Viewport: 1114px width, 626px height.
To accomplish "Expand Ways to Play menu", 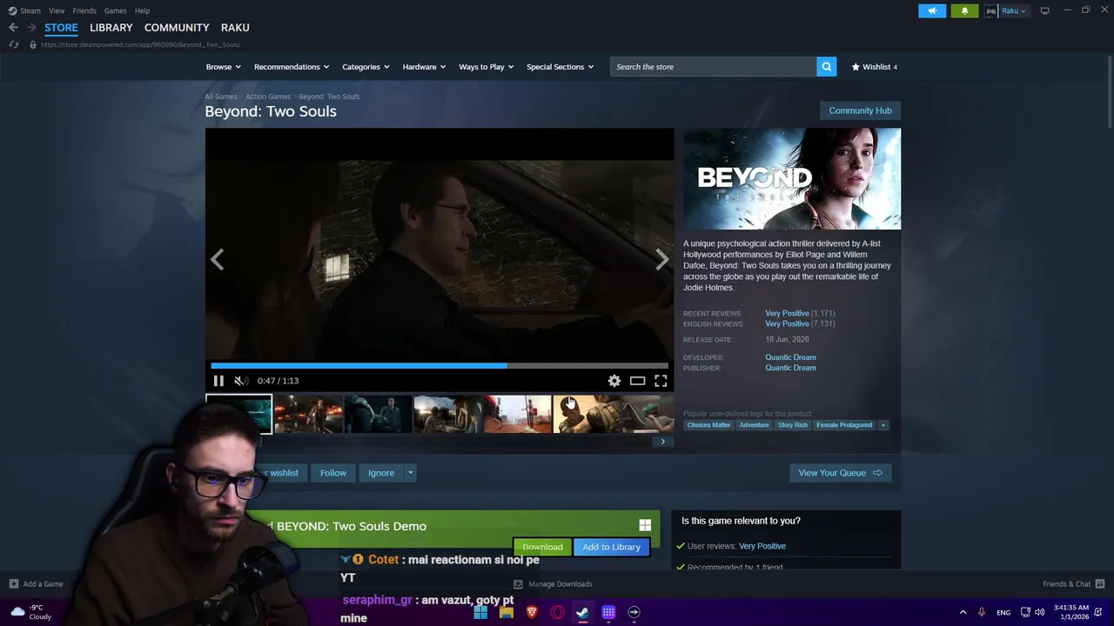I will 487,67.
